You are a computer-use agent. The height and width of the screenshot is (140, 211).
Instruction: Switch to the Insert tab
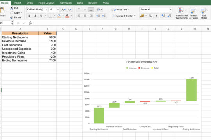tap(18, 3)
